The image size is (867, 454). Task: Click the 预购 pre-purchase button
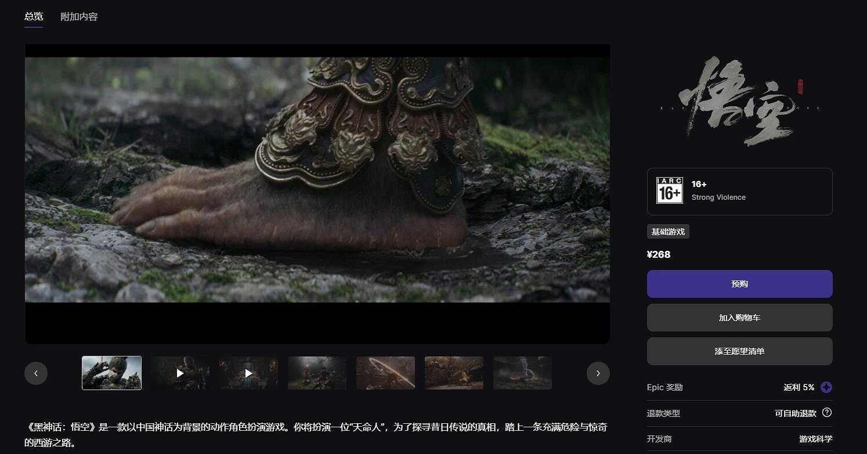pos(739,284)
